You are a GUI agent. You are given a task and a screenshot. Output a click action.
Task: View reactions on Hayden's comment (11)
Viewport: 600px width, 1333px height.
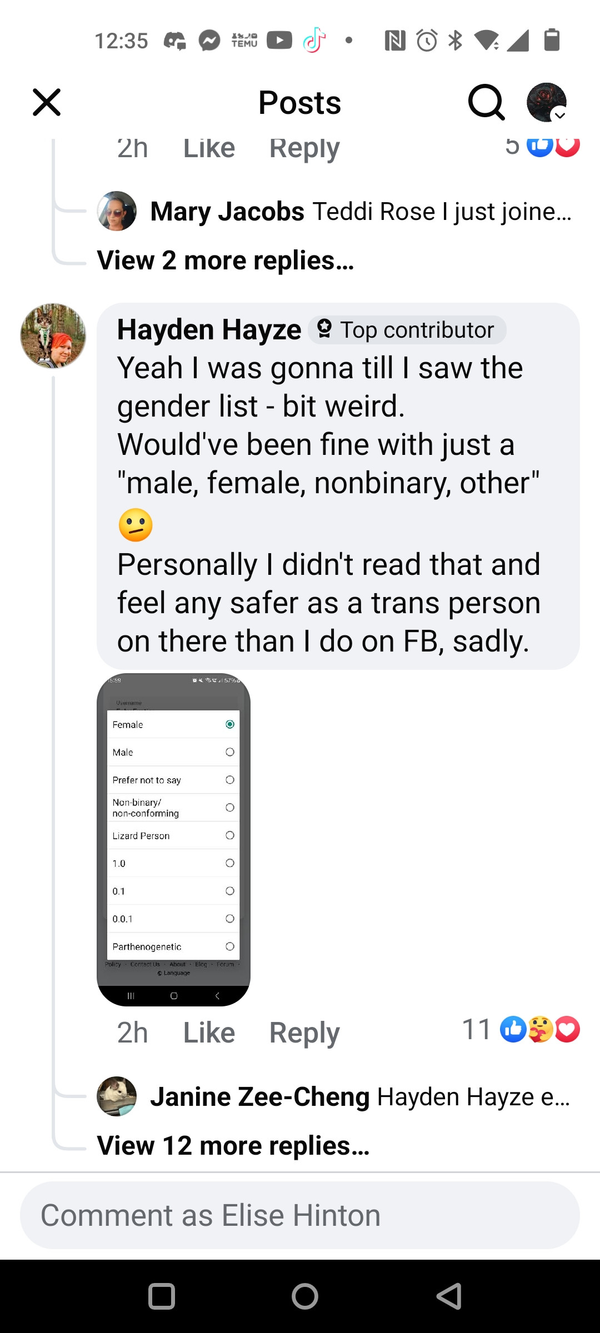[521, 1029]
